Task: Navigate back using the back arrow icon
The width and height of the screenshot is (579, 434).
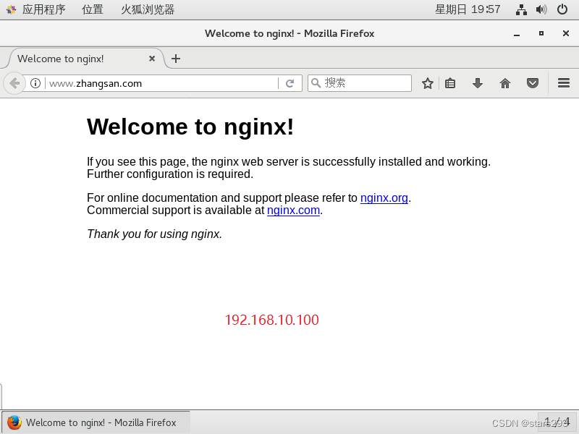Action: coord(14,82)
